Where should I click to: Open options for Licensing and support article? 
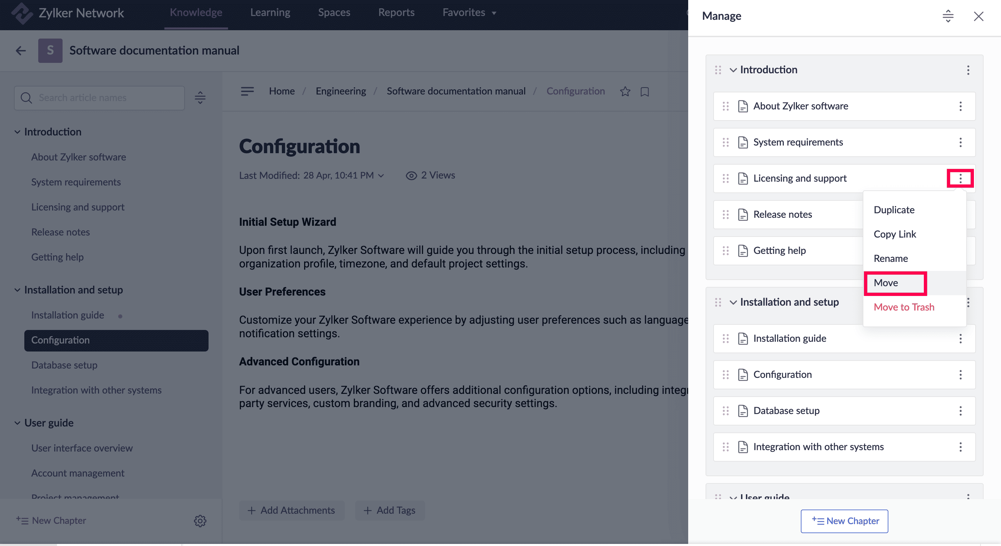960,178
